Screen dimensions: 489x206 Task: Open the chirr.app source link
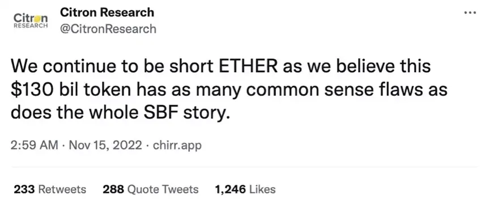(177, 146)
